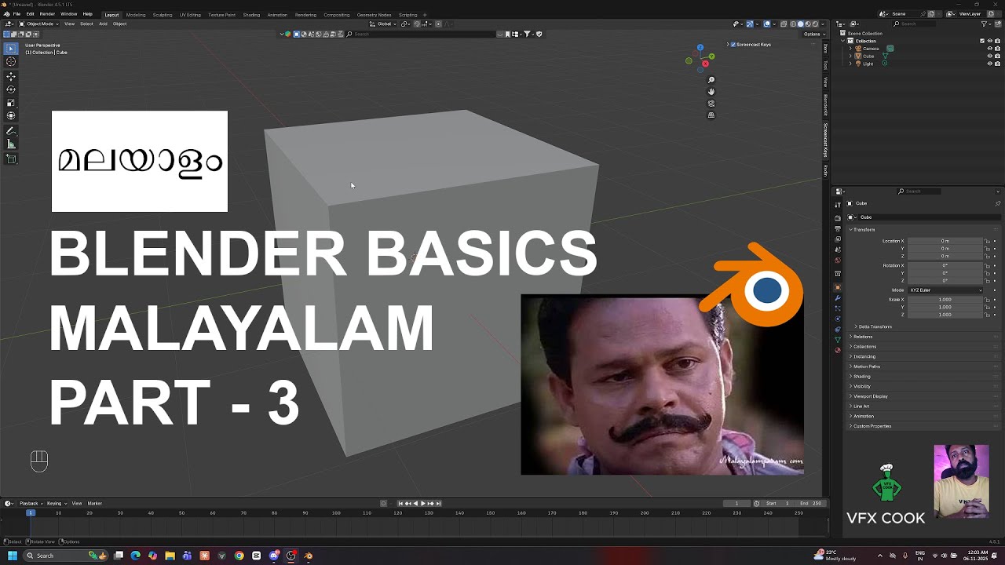The width and height of the screenshot is (1005, 565).
Task: Disable Cube in renders camera icon
Action: point(996,56)
